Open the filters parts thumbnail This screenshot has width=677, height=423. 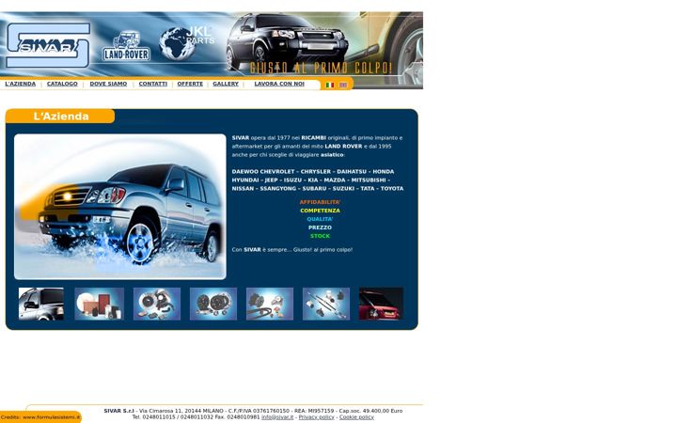click(100, 304)
